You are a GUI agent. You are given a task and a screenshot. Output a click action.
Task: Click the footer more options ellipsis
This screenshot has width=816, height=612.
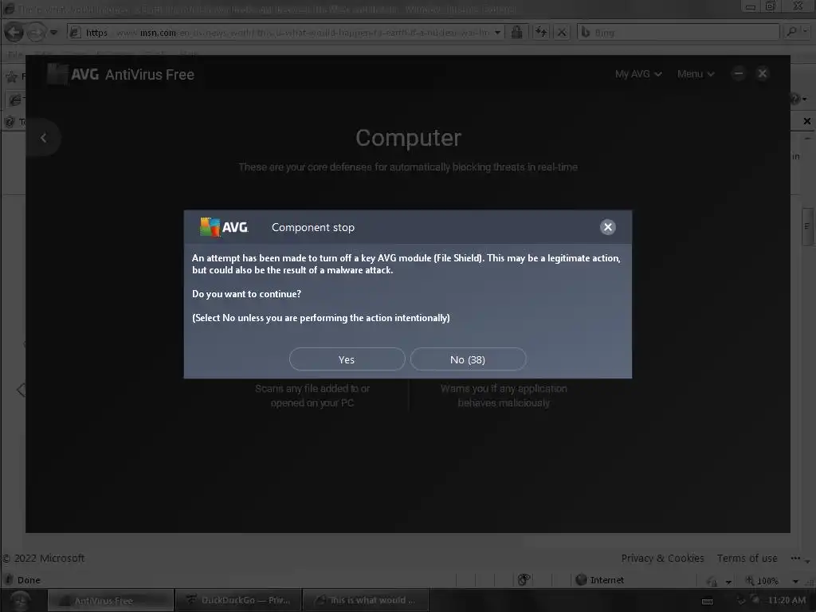point(795,558)
